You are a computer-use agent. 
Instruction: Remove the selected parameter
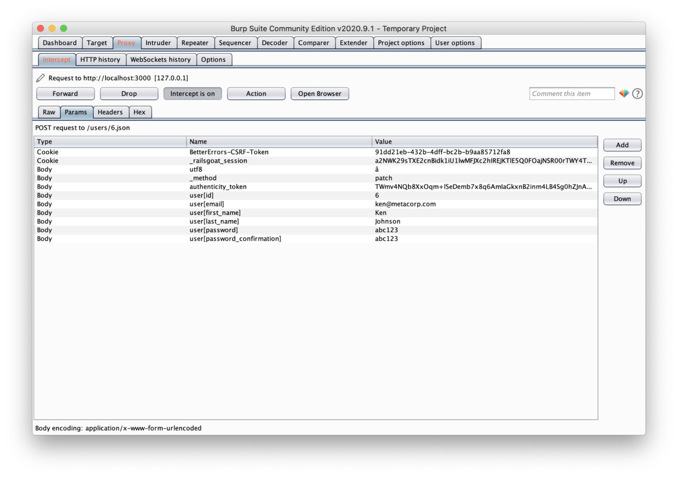coord(622,163)
